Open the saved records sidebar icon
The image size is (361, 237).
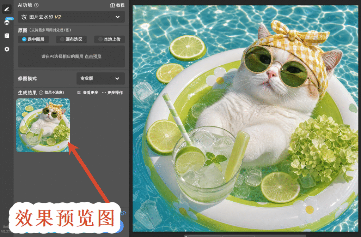click(x=7, y=36)
